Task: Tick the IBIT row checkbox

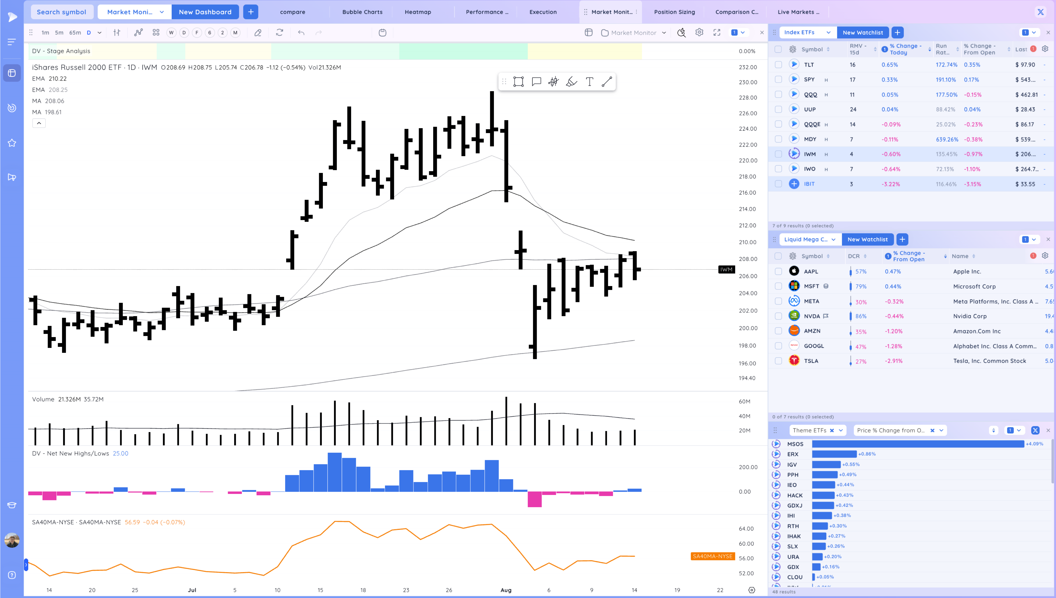Action: pyautogui.click(x=778, y=184)
